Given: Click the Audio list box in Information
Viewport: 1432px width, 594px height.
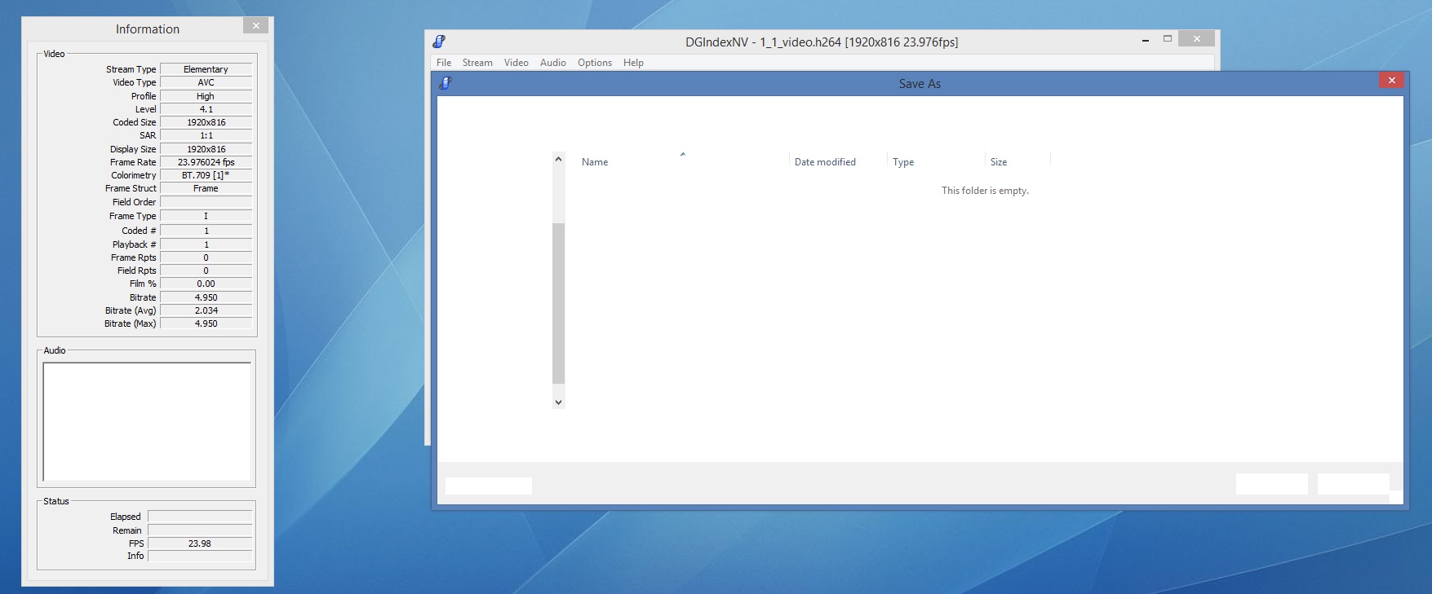Looking at the screenshot, I should click(147, 422).
